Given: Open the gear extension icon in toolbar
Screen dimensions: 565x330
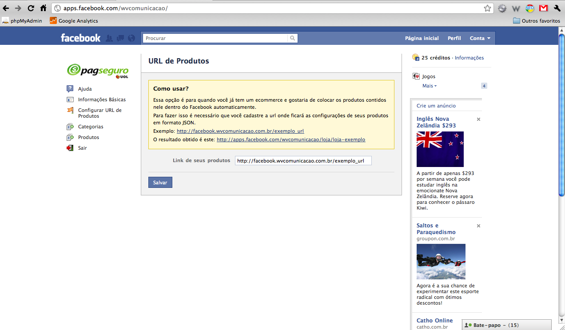Looking at the screenshot, I should [x=502, y=8].
